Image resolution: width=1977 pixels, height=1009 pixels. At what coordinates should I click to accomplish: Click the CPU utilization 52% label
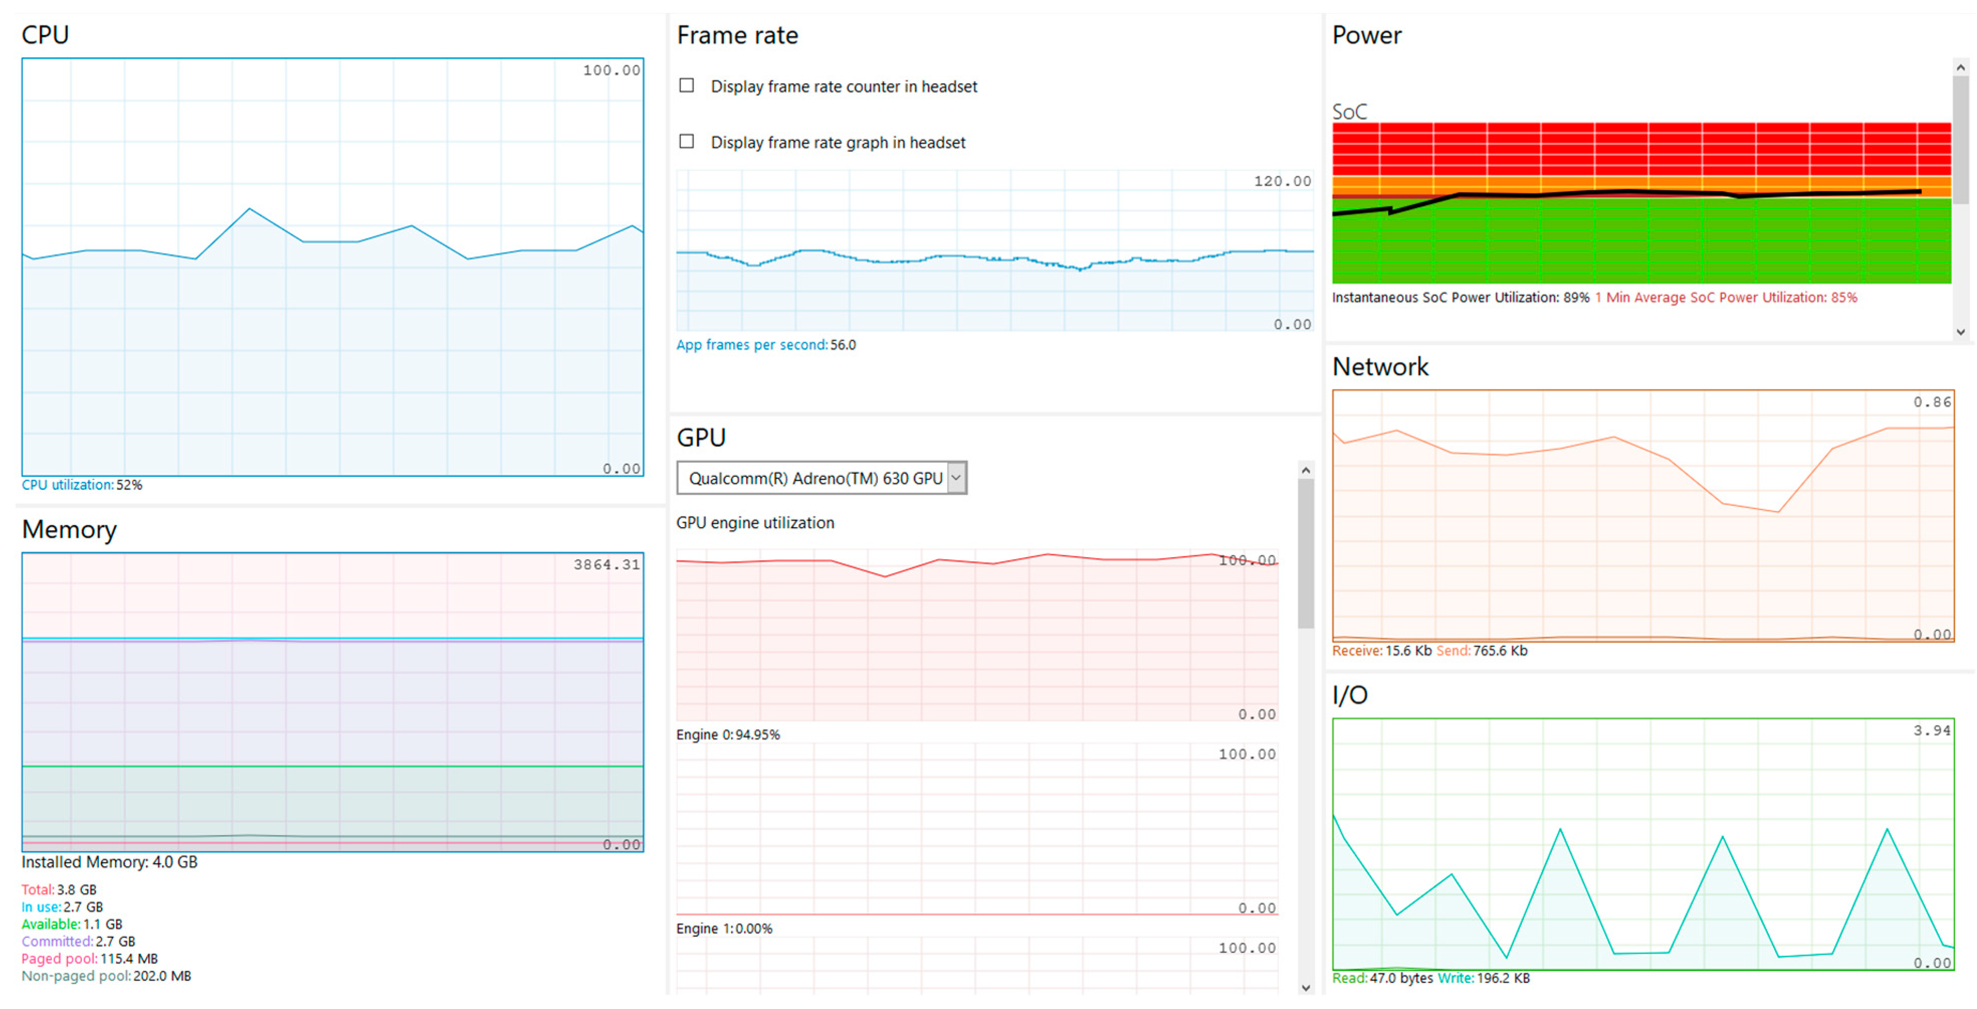82,485
